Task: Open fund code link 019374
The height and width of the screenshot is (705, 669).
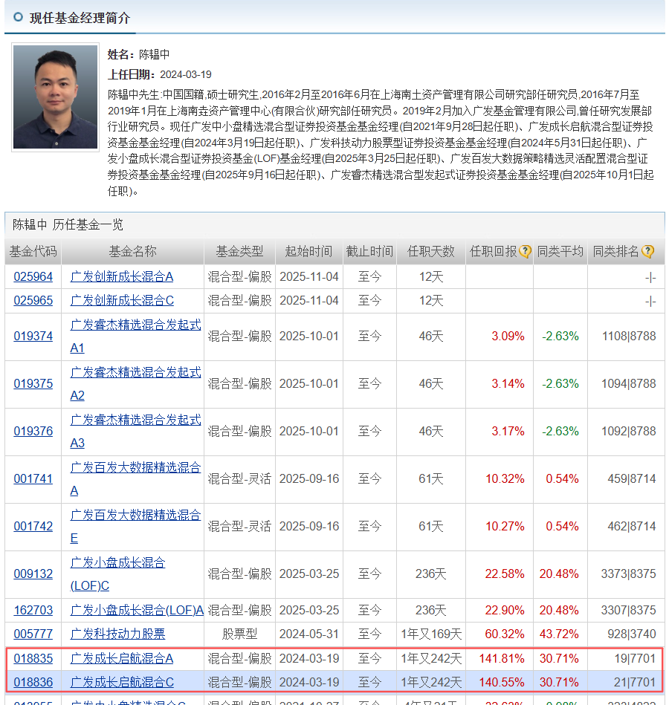Action: (x=33, y=337)
